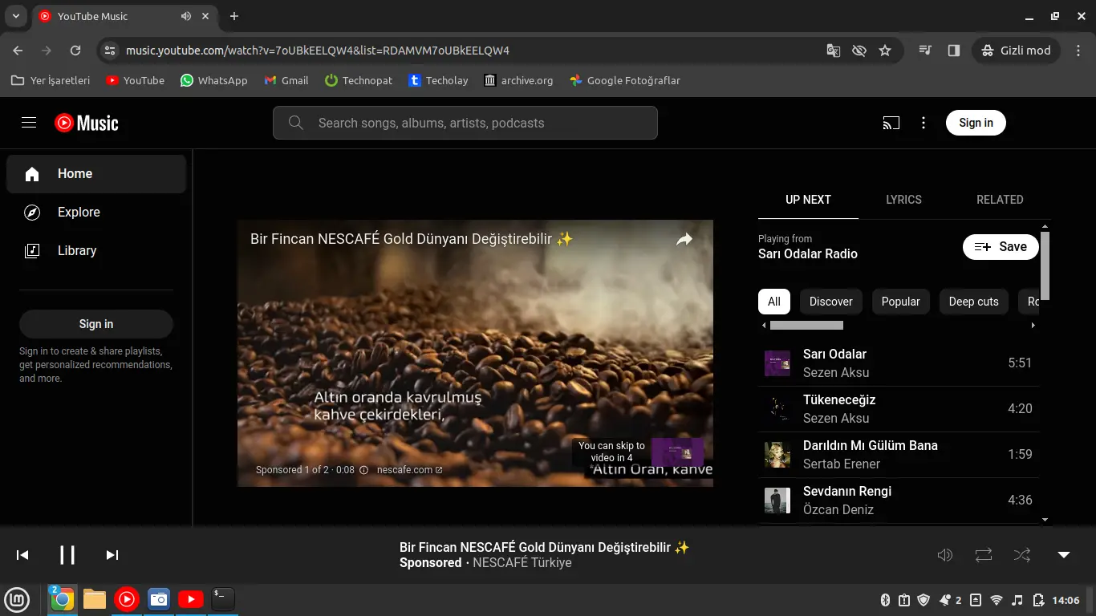
Task: Click the upcoming video skip thumbnail
Action: (677, 452)
